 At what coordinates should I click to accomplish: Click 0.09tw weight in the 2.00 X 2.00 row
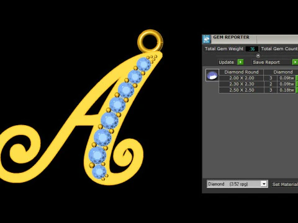tap(287, 78)
